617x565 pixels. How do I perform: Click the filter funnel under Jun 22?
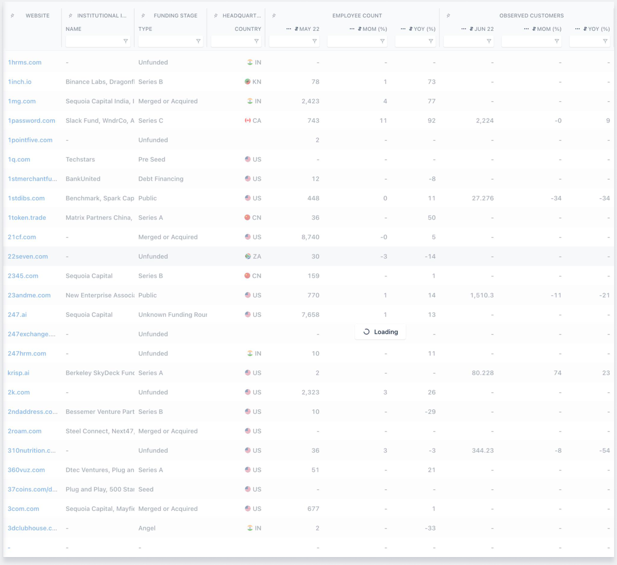(x=489, y=41)
